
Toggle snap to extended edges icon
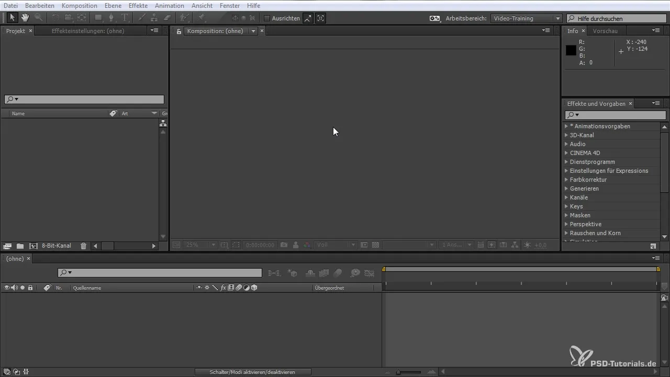click(x=308, y=18)
